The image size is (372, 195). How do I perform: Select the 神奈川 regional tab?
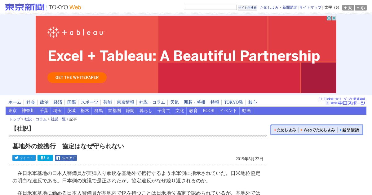pos(28,111)
